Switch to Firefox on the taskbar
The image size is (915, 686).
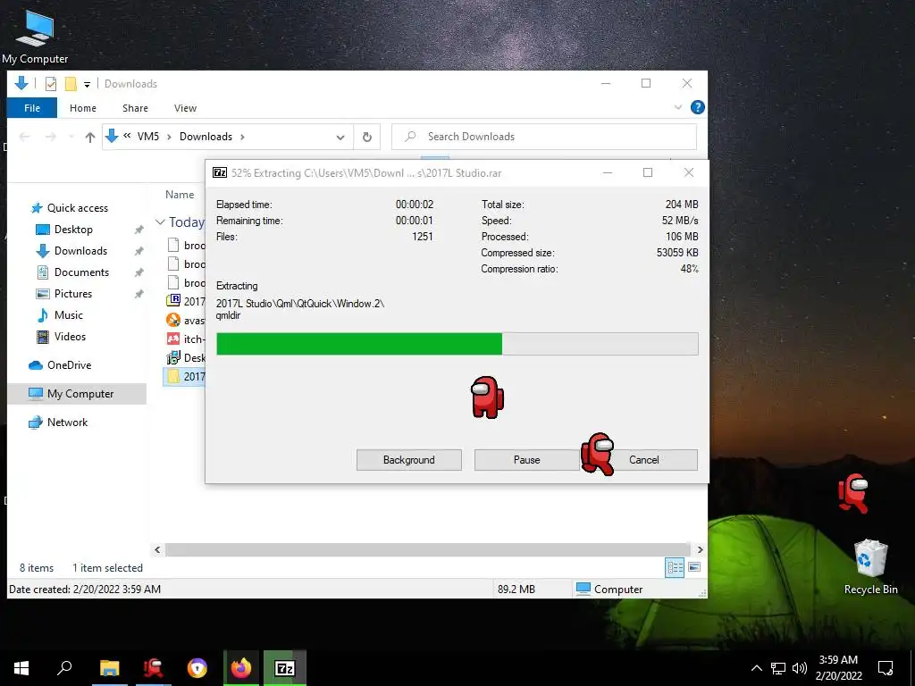(241, 668)
